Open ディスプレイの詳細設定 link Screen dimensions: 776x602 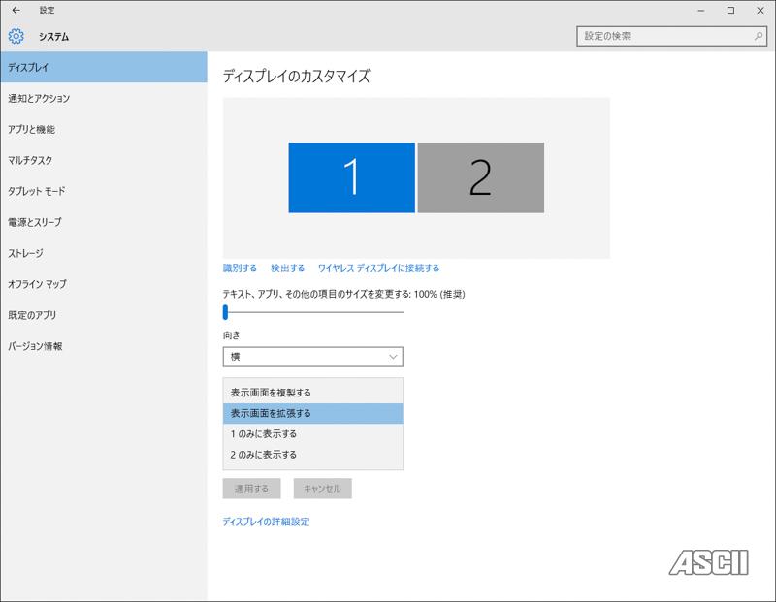point(266,522)
